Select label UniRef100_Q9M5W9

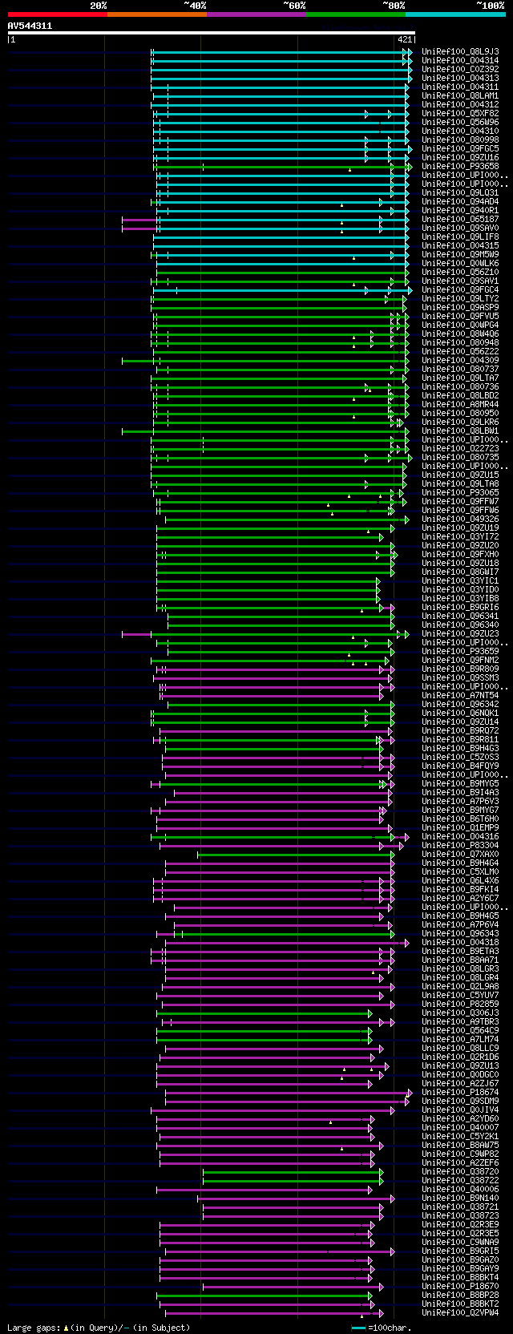click(x=460, y=254)
